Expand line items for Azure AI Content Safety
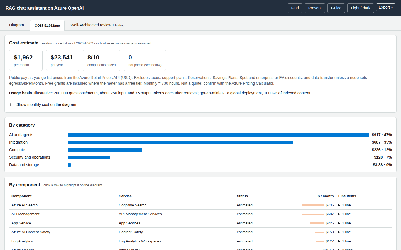This screenshot has height=250, width=401. 344,232
